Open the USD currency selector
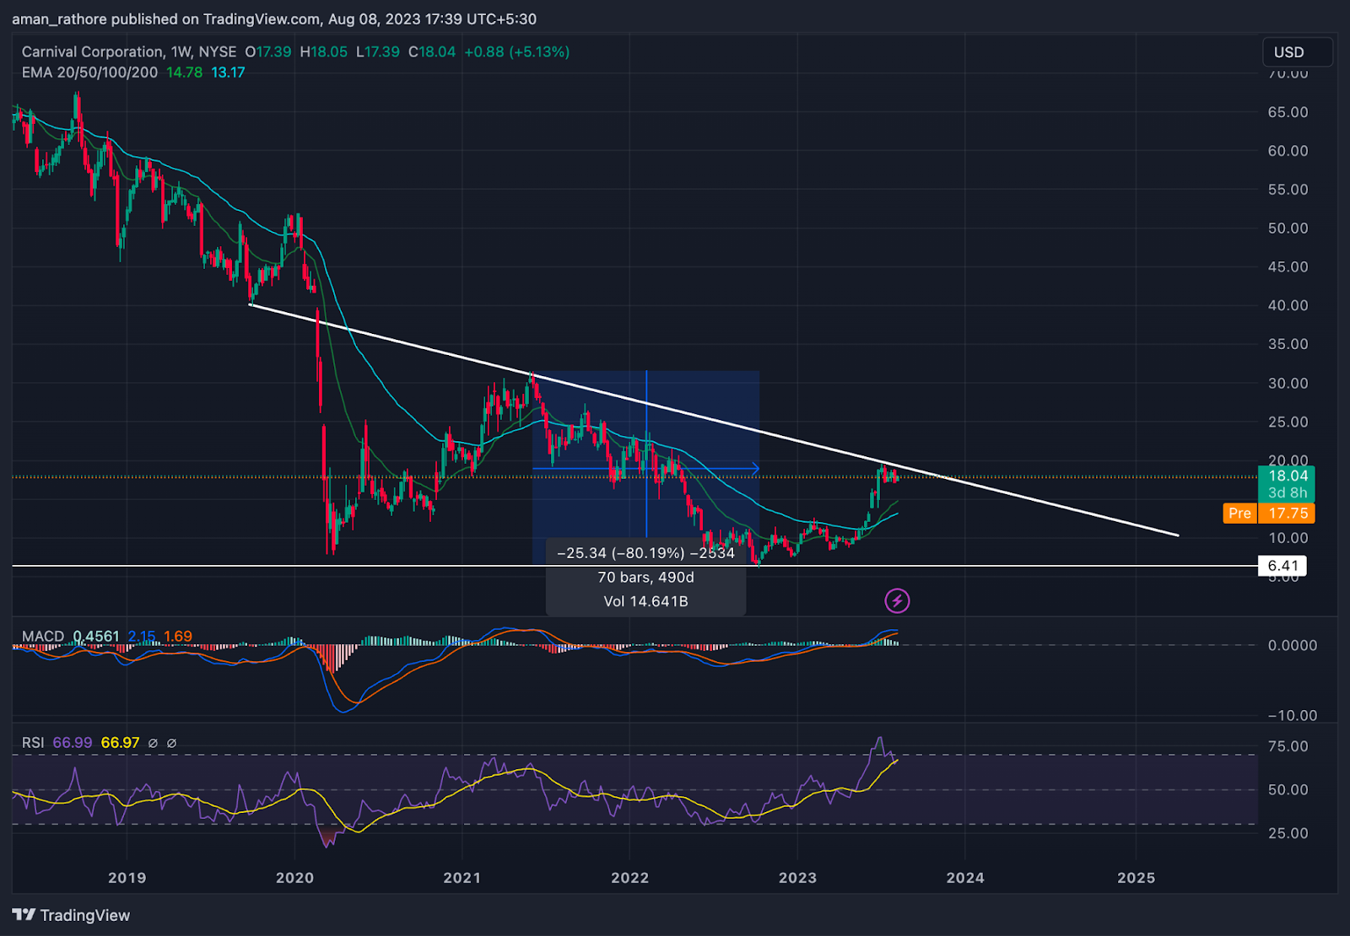The height and width of the screenshot is (936, 1350). pos(1298,52)
